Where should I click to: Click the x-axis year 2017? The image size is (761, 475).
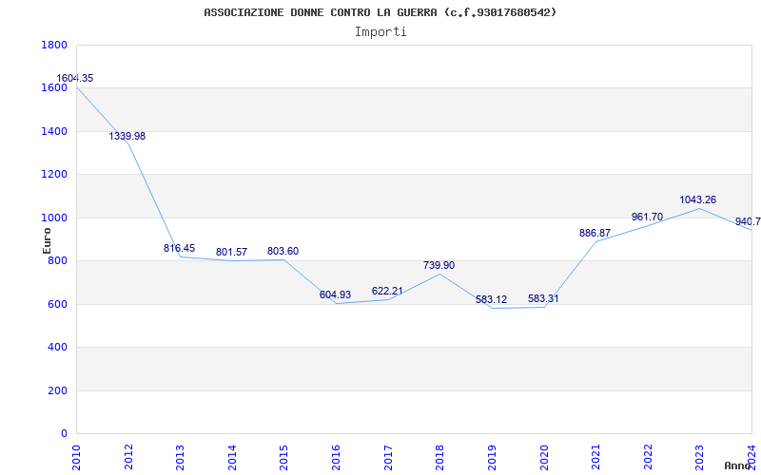(x=388, y=457)
